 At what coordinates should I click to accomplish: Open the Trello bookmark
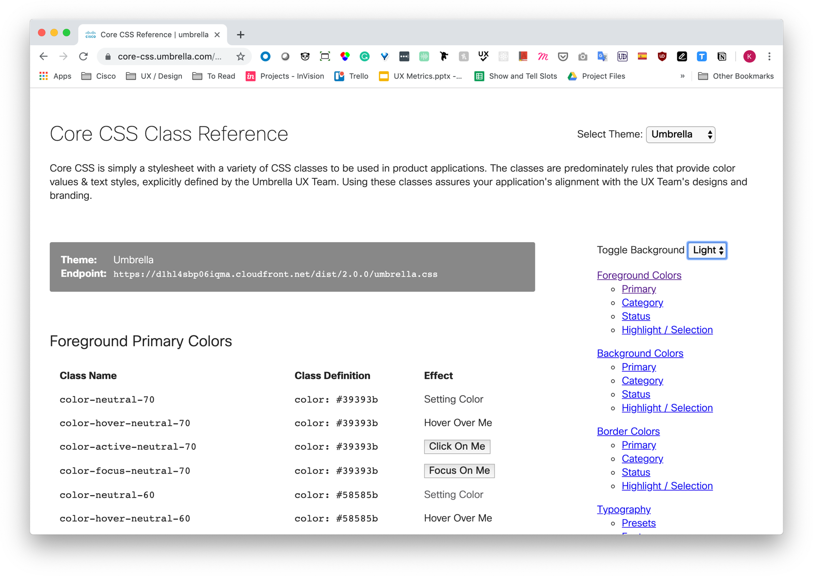351,76
